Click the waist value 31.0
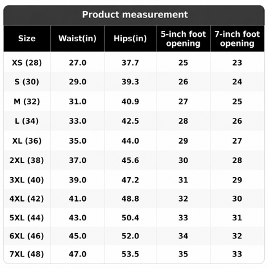Viewport: 268px width, 268px height. [x=77, y=102]
